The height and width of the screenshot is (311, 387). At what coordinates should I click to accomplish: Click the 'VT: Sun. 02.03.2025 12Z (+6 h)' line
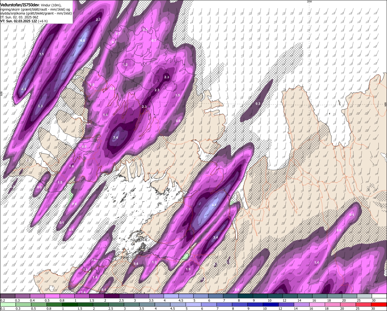24,21
